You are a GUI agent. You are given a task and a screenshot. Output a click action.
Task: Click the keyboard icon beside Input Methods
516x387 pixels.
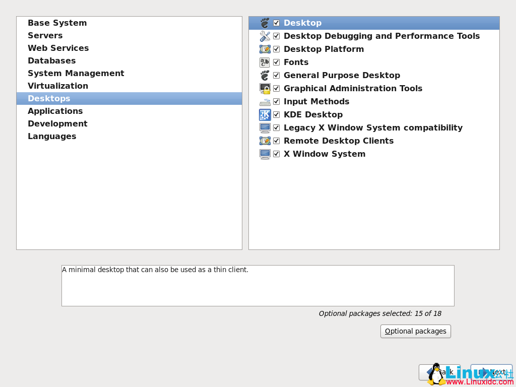tap(264, 101)
